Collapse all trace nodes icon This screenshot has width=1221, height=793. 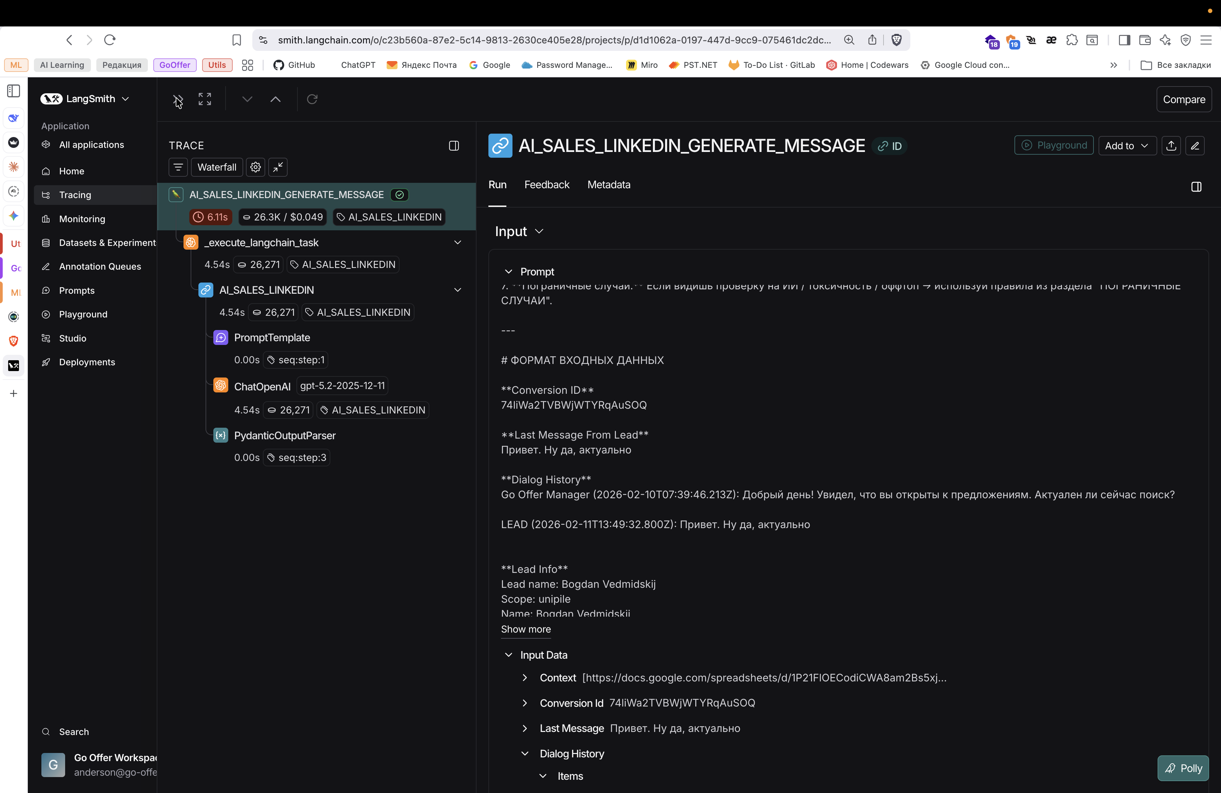pyautogui.click(x=278, y=167)
